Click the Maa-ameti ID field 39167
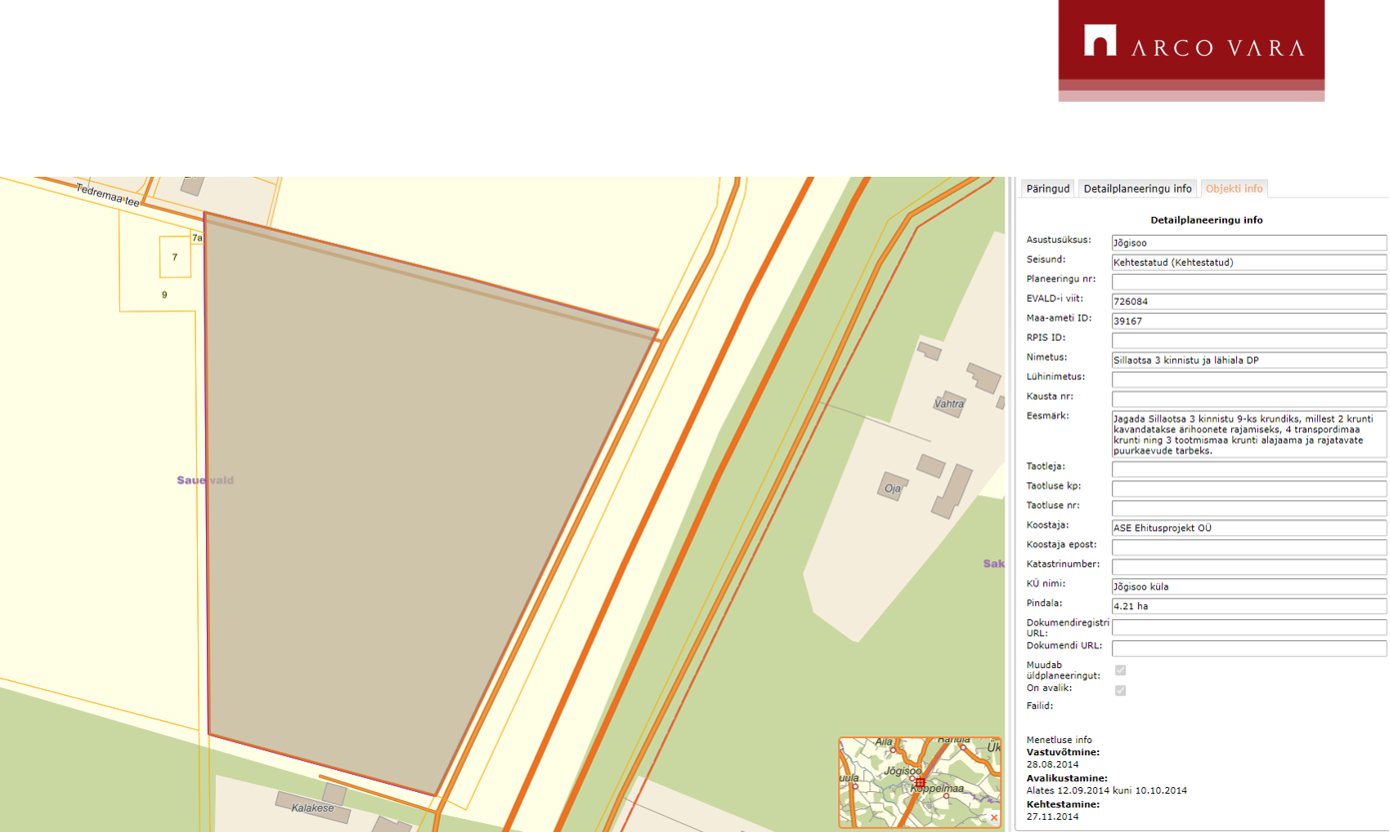The image size is (1390, 832). point(1249,321)
